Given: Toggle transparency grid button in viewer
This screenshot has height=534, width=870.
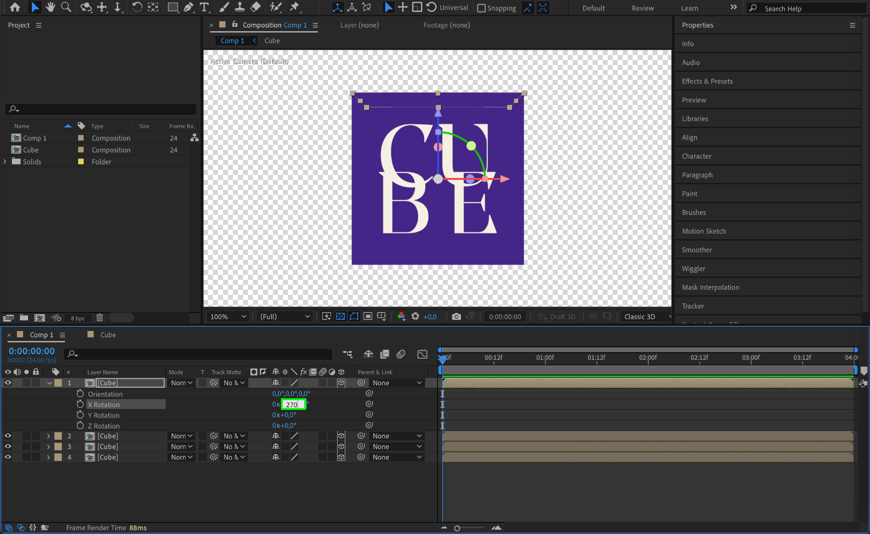Looking at the screenshot, I should tap(340, 316).
